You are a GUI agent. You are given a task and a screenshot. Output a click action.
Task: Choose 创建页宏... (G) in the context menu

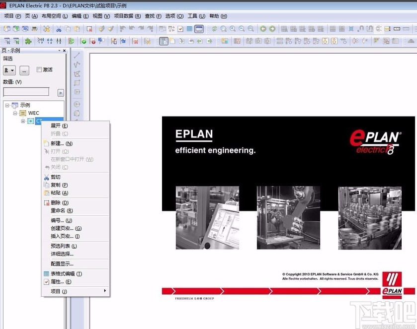click(x=76, y=228)
